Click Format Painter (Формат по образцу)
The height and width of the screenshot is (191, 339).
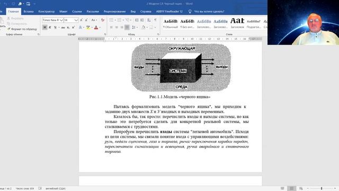tap(22, 29)
